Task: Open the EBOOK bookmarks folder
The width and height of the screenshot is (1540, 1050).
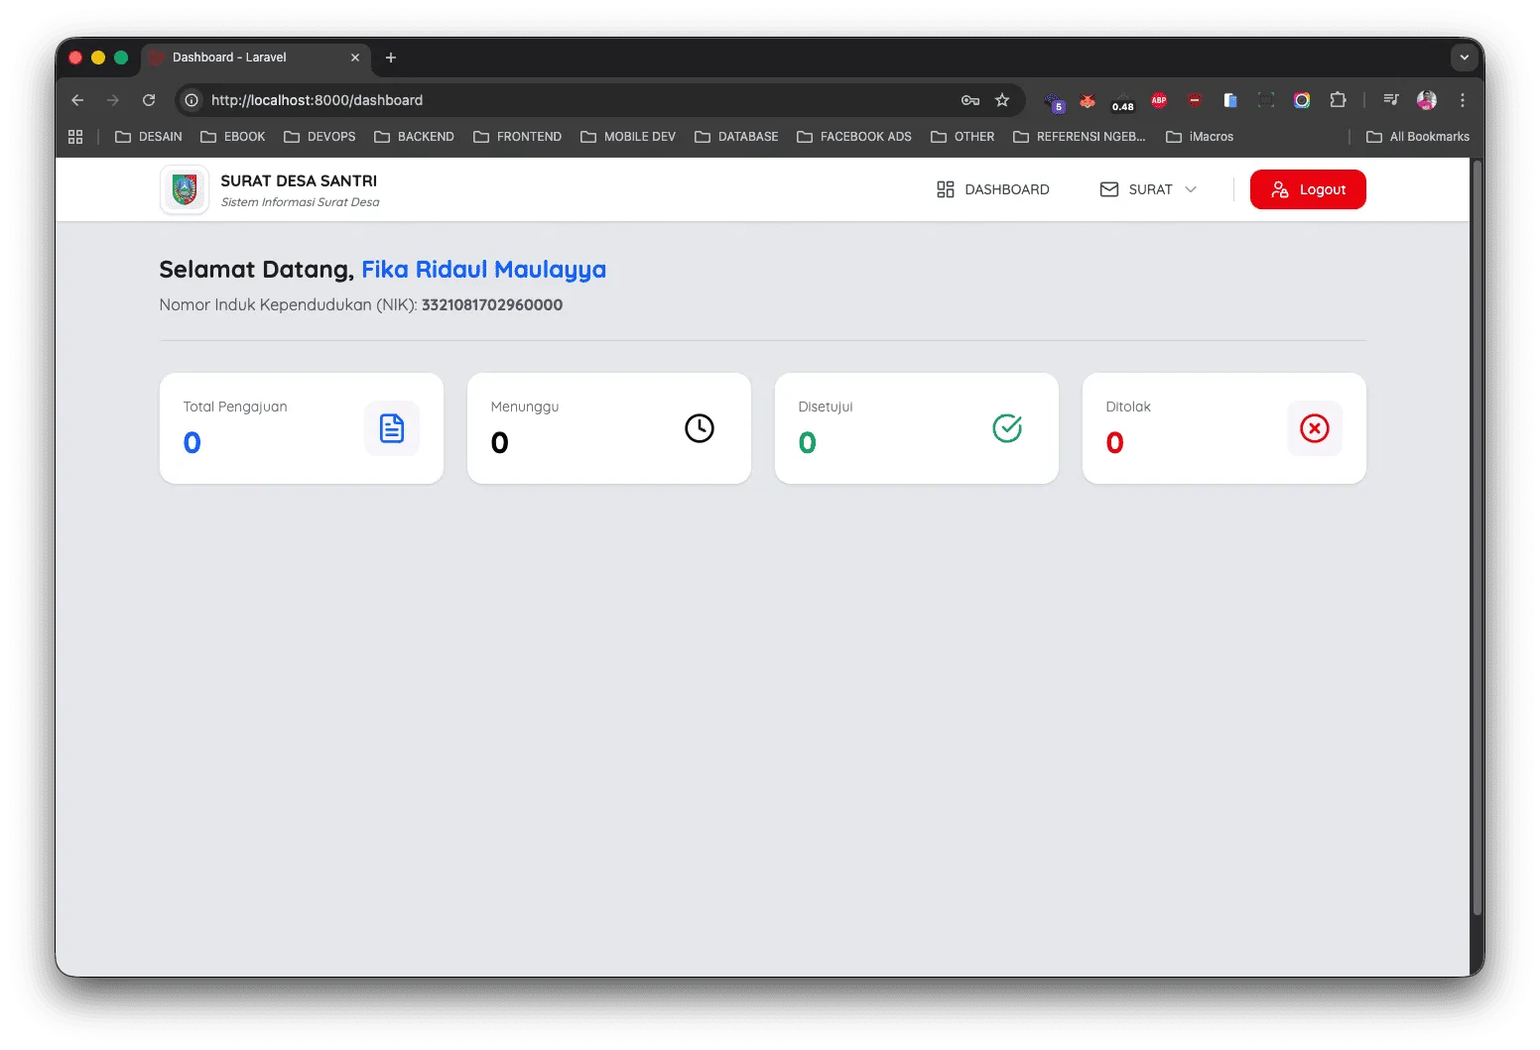Action: [x=233, y=137]
